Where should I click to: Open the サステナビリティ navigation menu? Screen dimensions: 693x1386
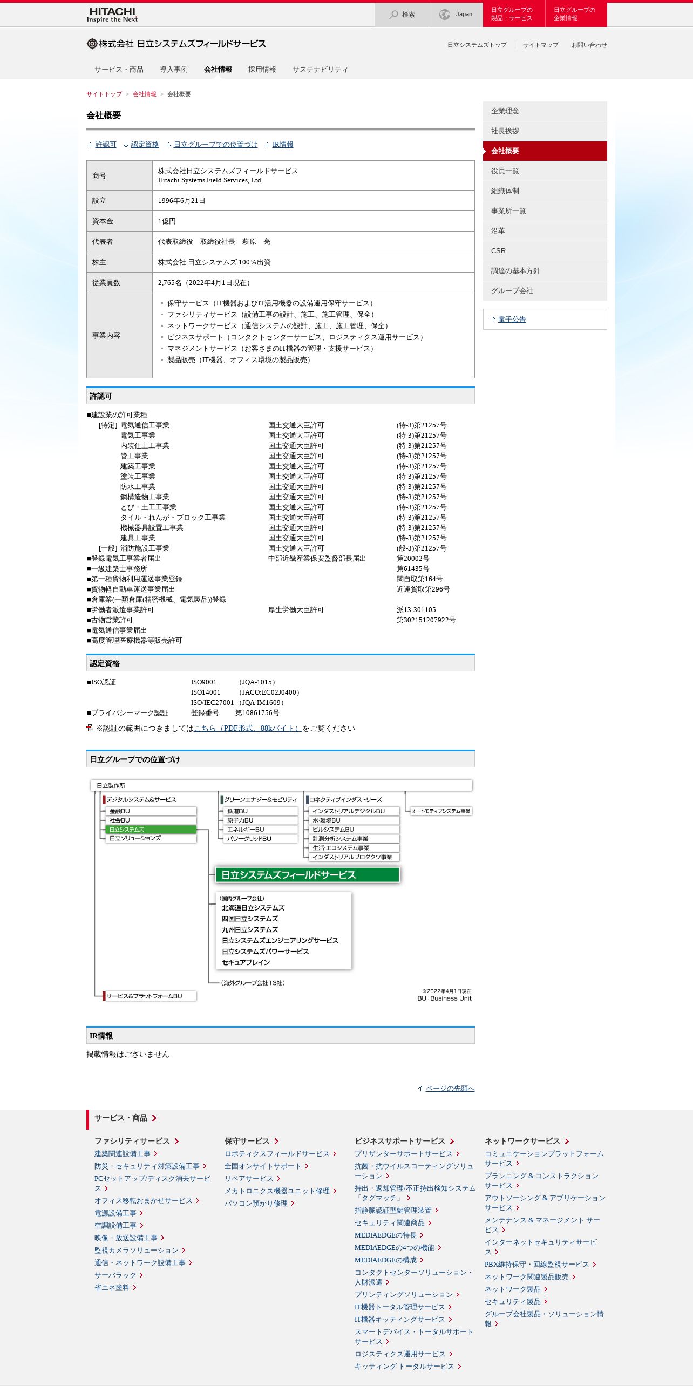click(320, 70)
